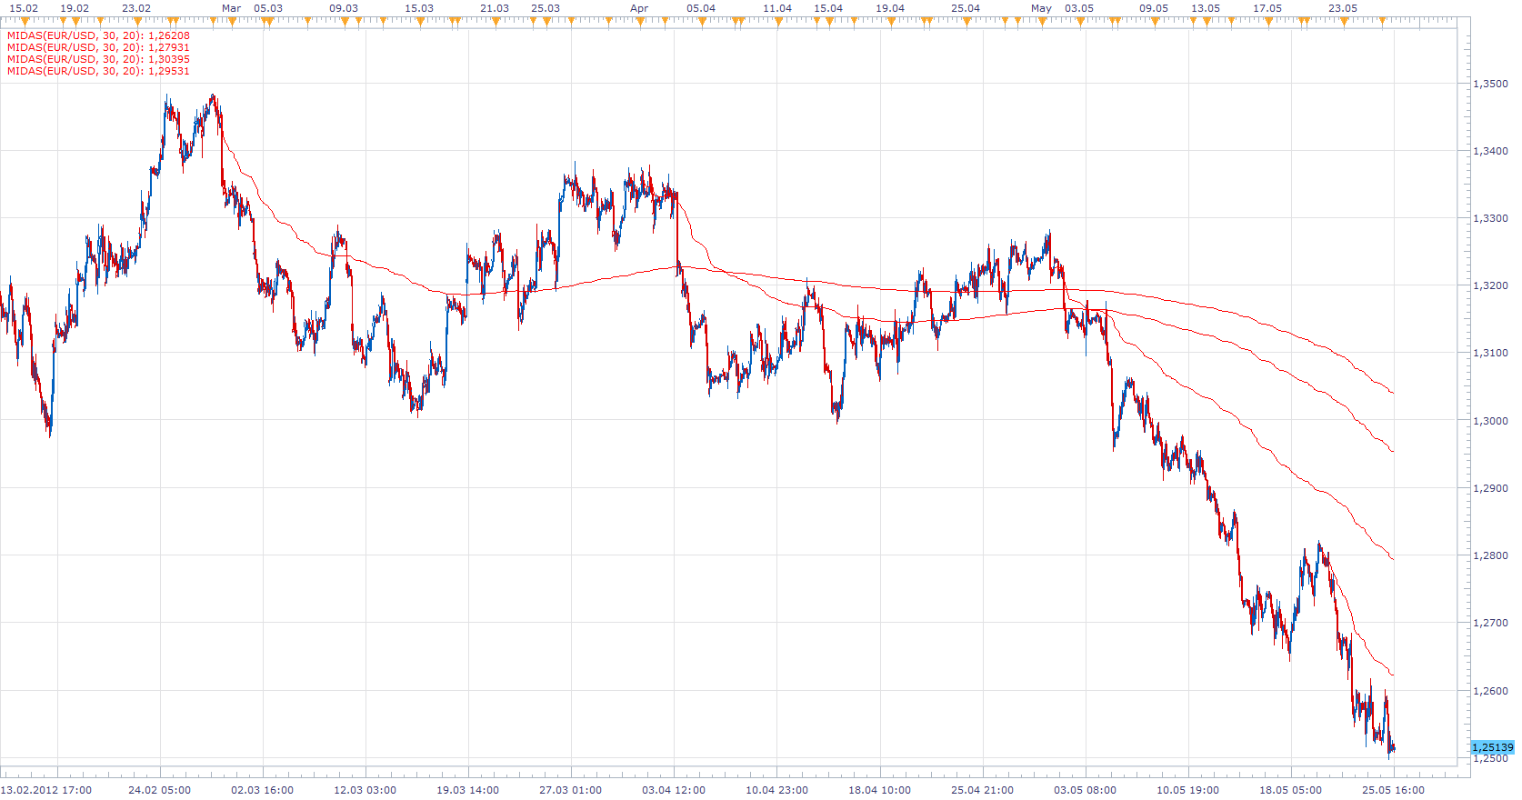Click the 03.04 12:00 time label

[674, 790]
